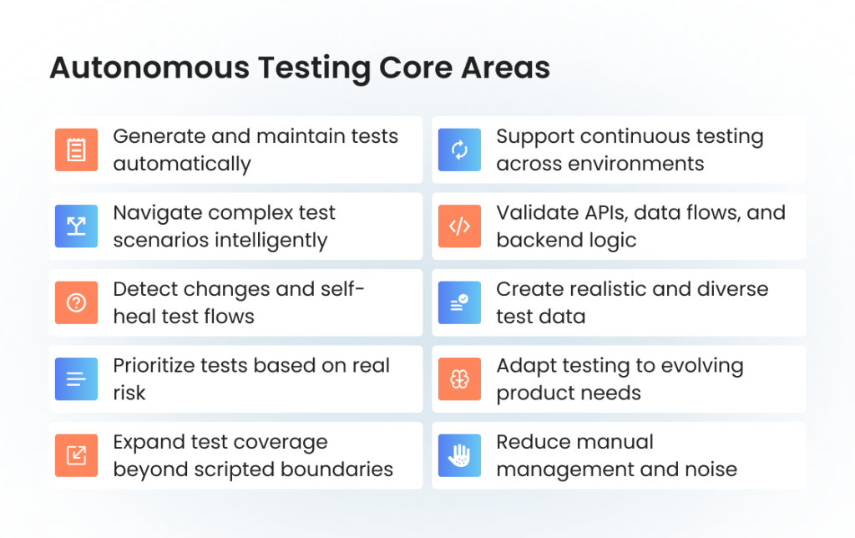855x538 pixels.
Task: Click the orange clipboard document icon
Action: [76, 150]
